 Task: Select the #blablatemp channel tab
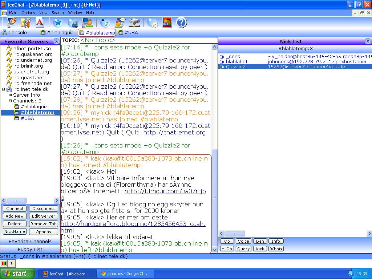pos(97,33)
